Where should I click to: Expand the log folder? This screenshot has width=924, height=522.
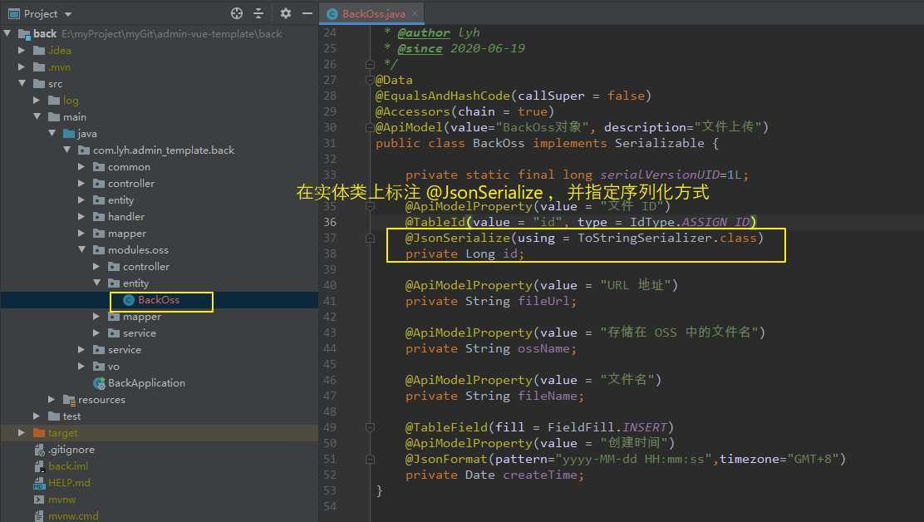[37, 100]
